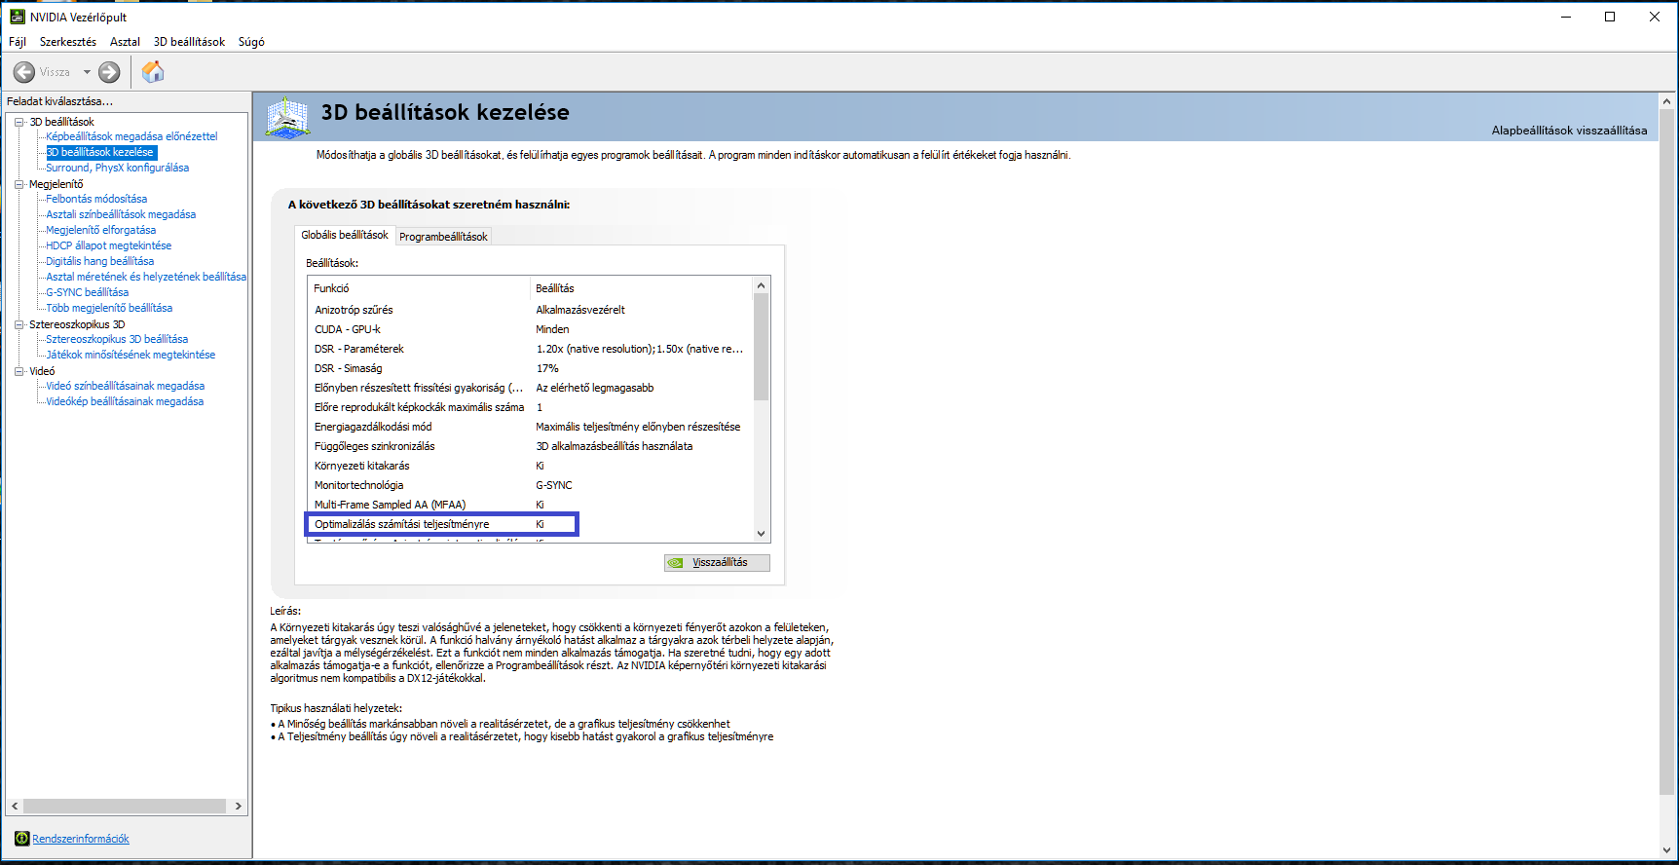Click settings list scroll up arrow
The width and height of the screenshot is (1679, 865).
pos(762,285)
